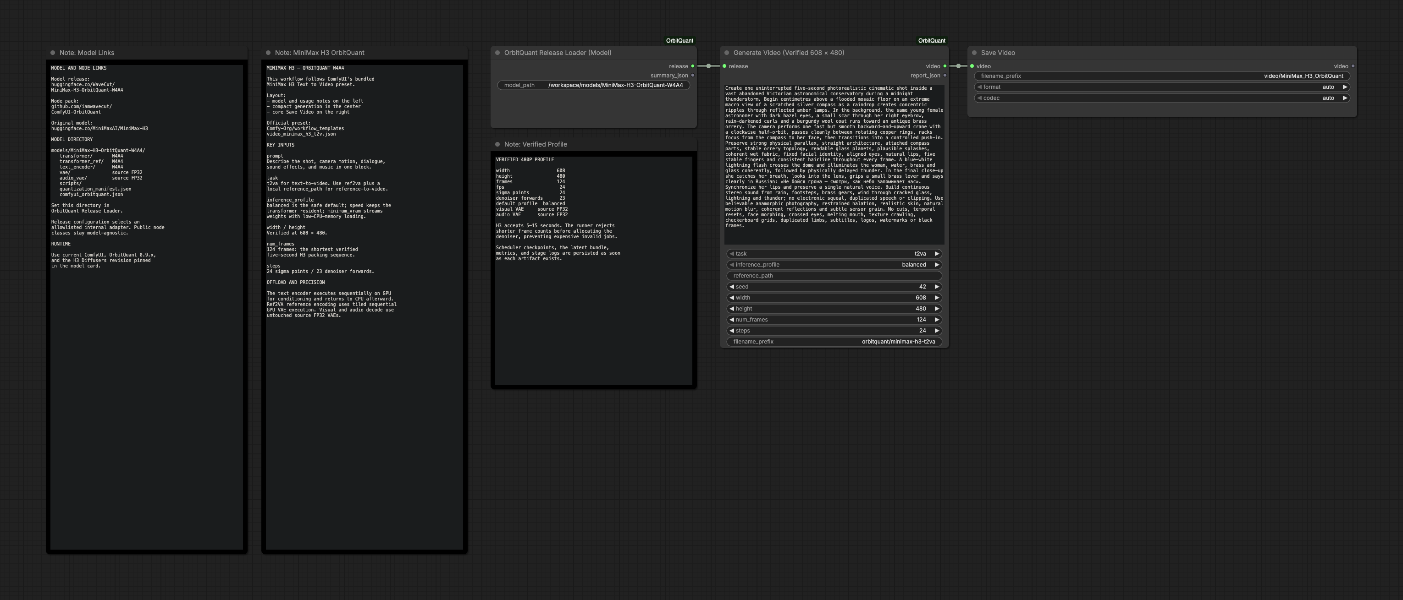This screenshot has width=1403, height=600.
Task: Click the OrbitQuant badge above Generate Video node
Action: [932, 41]
